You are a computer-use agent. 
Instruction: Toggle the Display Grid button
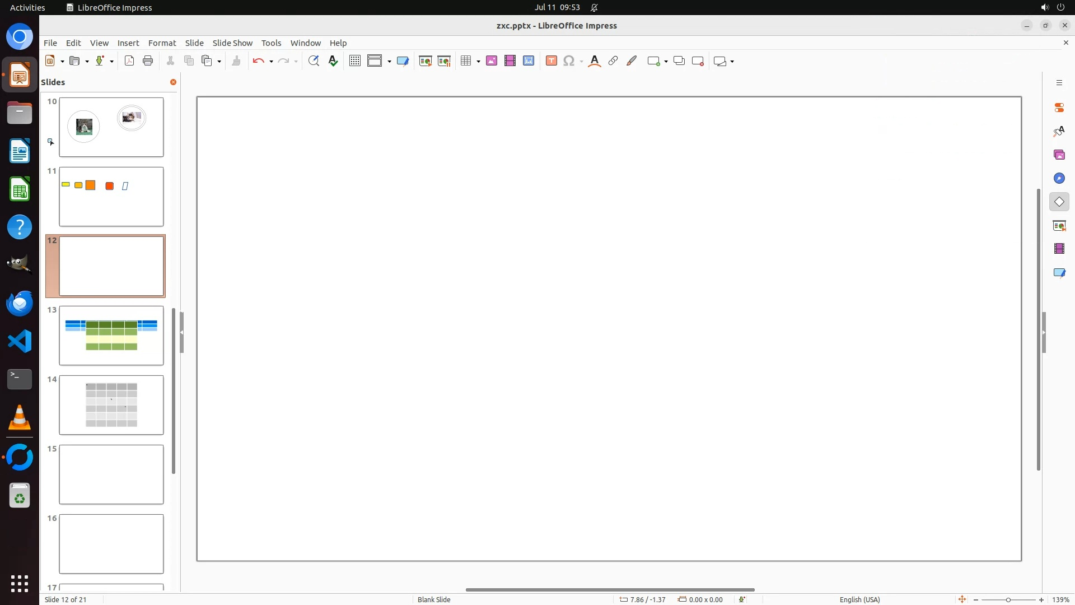click(x=354, y=61)
